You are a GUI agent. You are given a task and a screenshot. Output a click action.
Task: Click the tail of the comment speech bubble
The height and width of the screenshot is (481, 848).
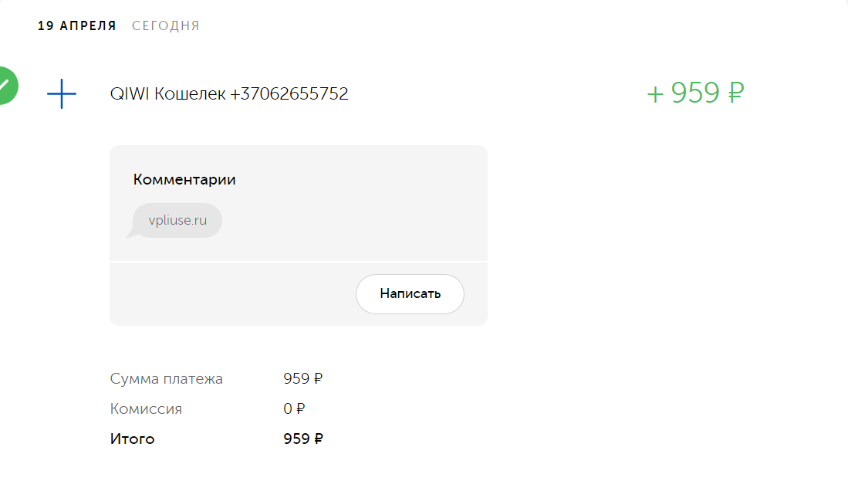[132, 233]
